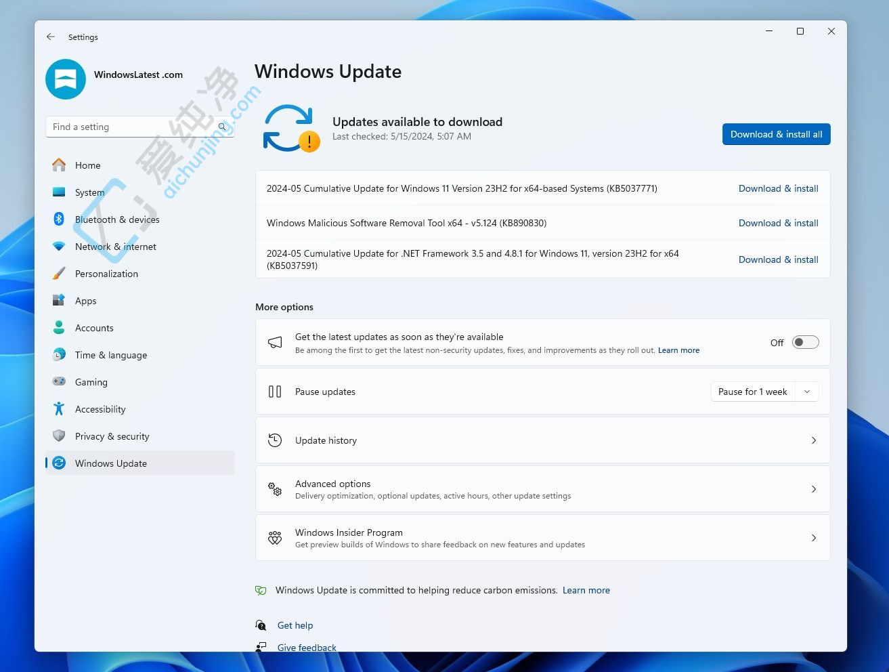The height and width of the screenshot is (672, 889).
Task: Open Time & language settings
Action: (140, 355)
